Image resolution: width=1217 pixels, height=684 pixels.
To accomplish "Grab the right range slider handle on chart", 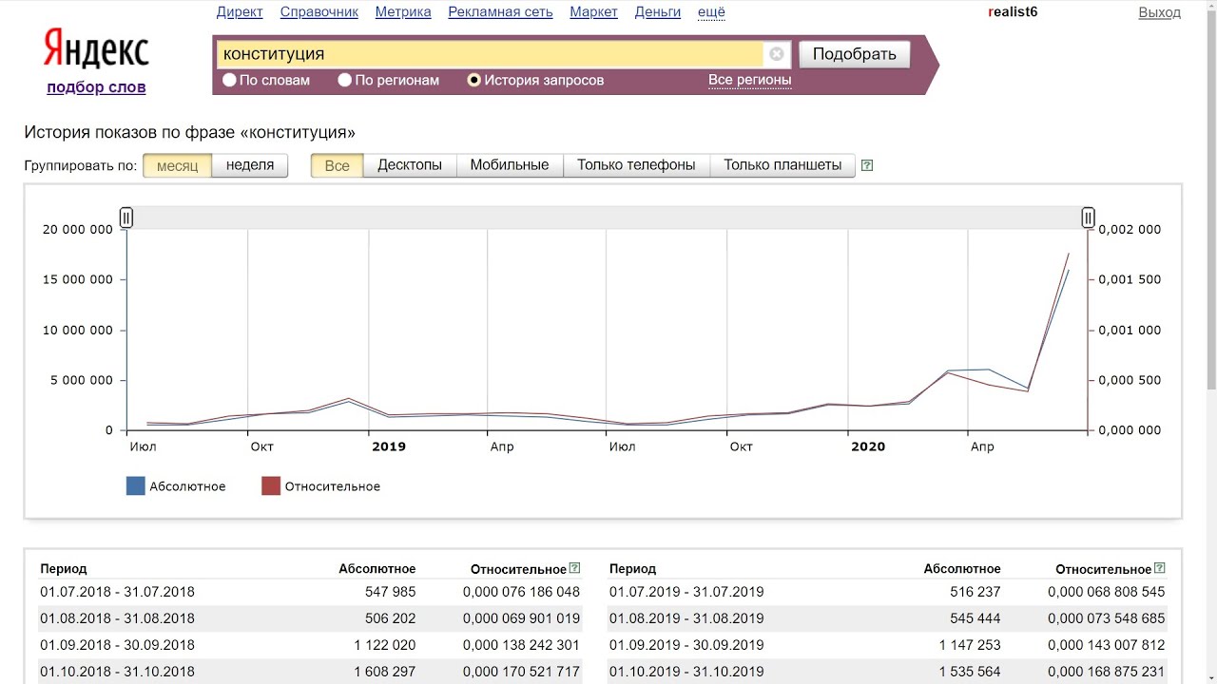I will (x=1088, y=218).
